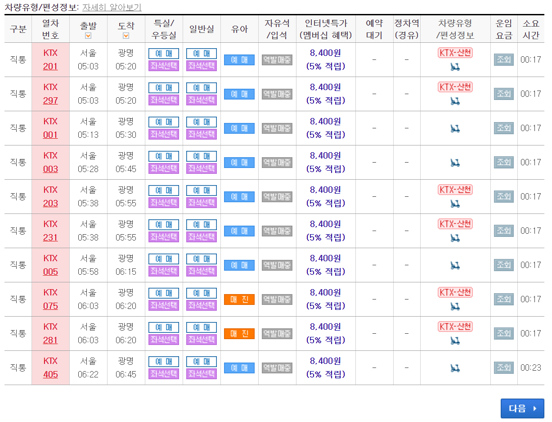Reserve 유아 seat on KTX 203

pos(239,197)
